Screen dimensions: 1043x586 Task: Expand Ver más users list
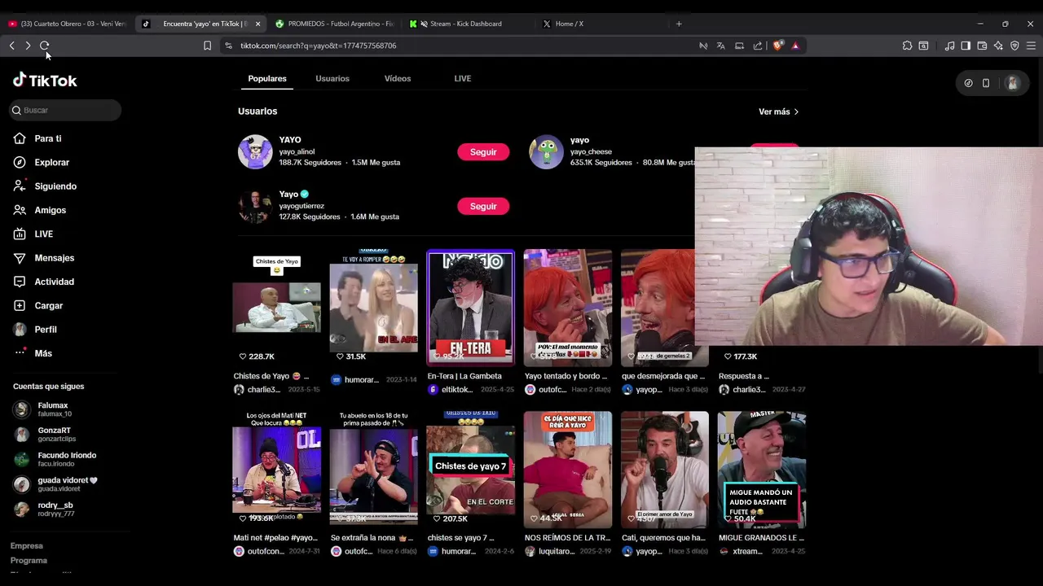[779, 112]
